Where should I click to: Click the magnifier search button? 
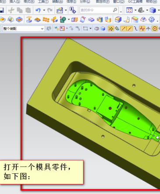(115, 10)
